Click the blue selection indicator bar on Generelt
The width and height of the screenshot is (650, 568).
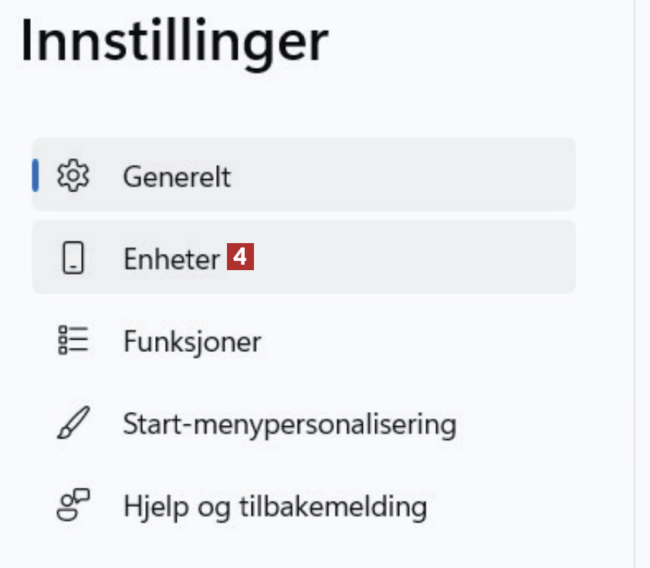click(x=36, y=175)
